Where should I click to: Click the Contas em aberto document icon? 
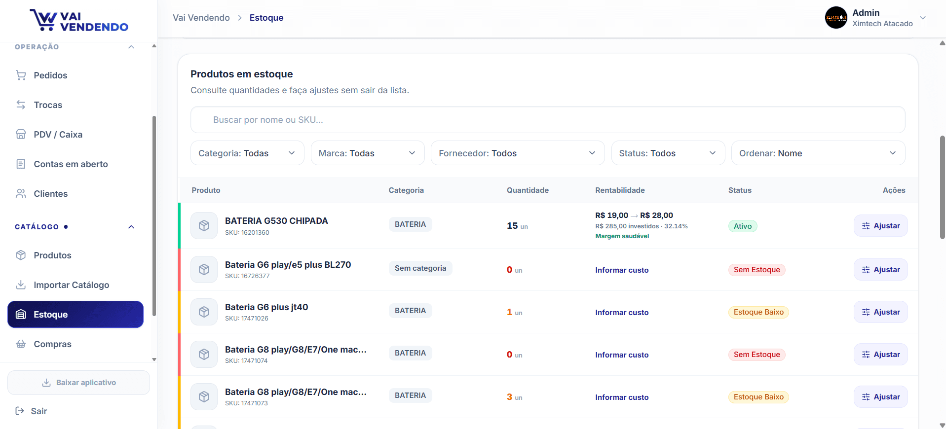(21, 164)
